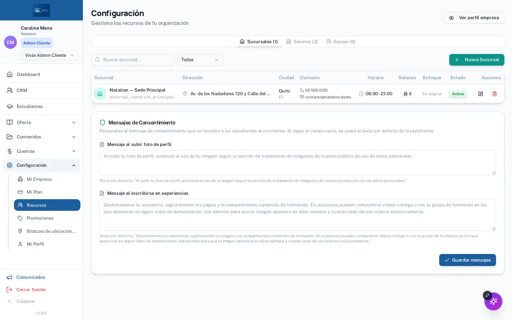Click the green home icon of the branch
This screenshot has width=512, height=320.
(100, 94)
